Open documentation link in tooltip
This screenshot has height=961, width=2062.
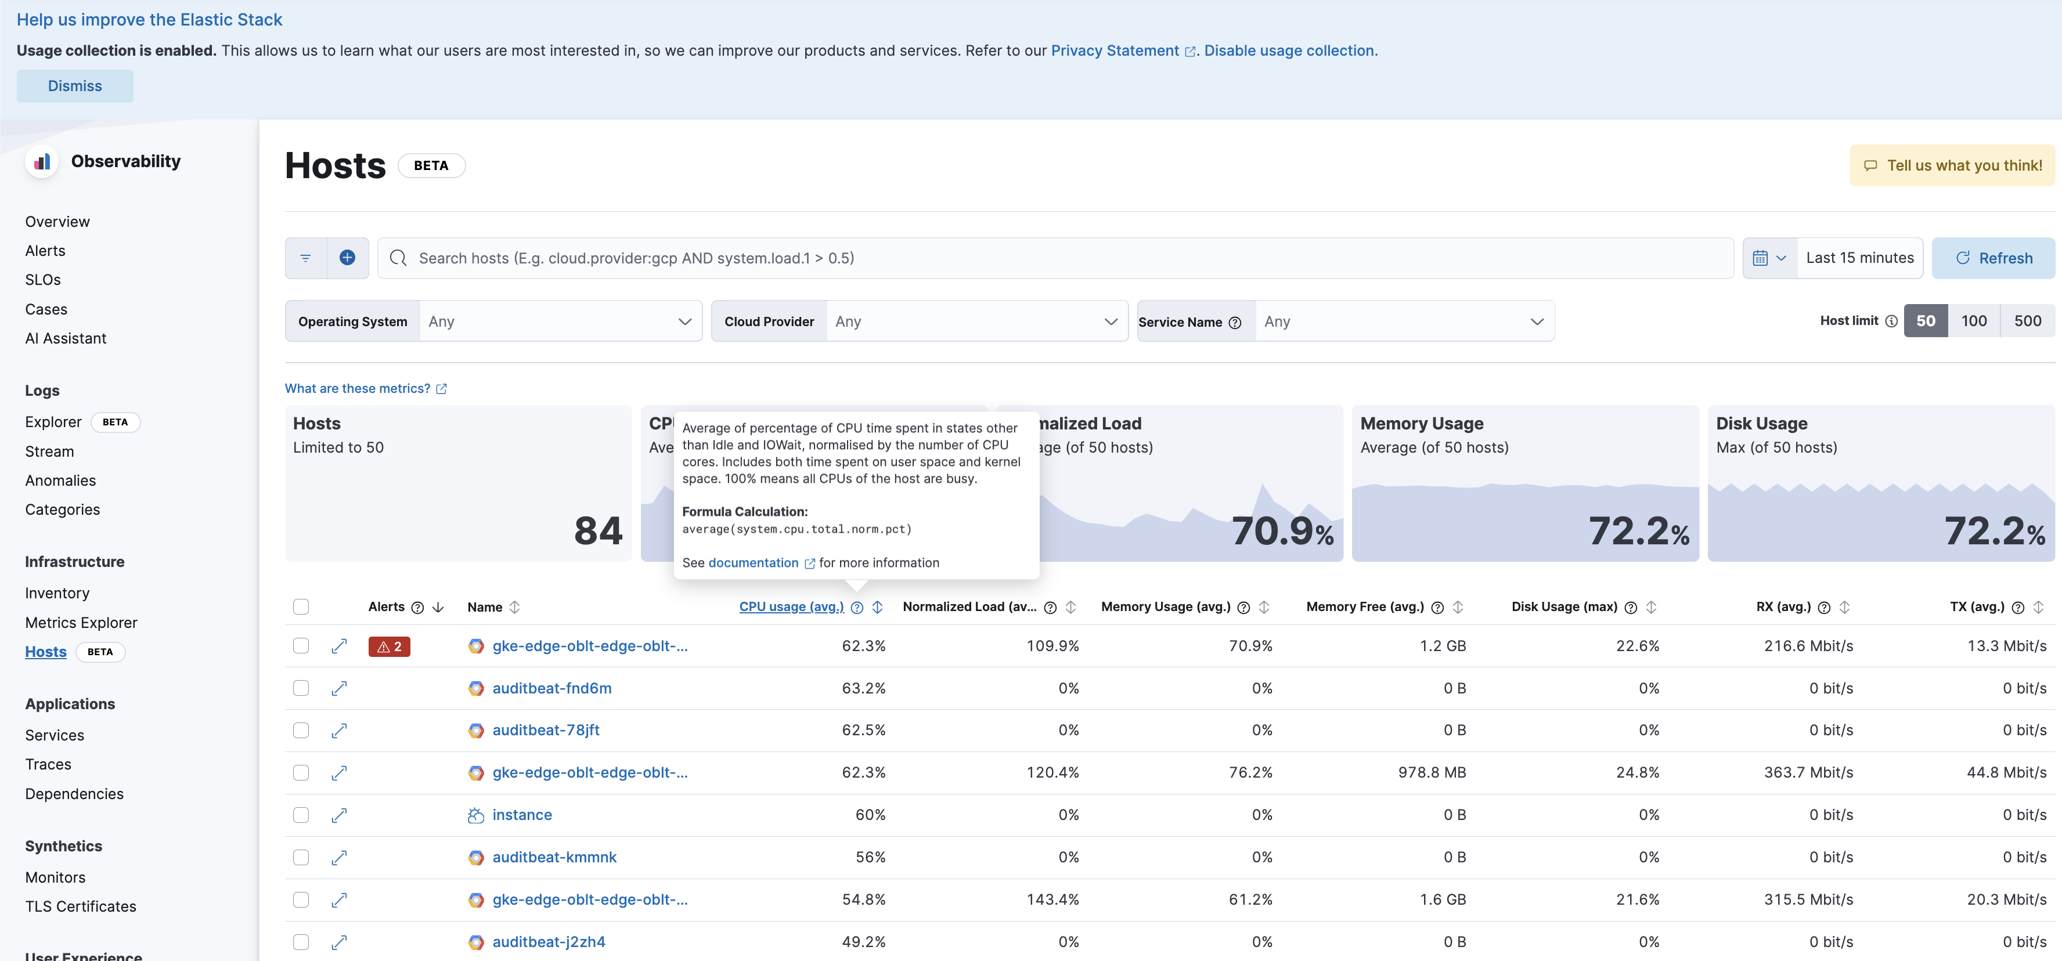point(761,562)
